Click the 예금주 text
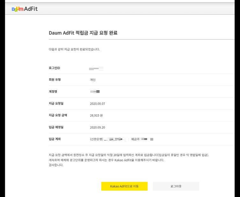 (135, 139)
